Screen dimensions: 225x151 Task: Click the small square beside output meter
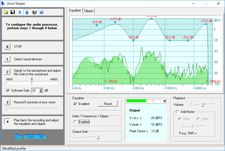pyautogui.click(x=165, y=101)
